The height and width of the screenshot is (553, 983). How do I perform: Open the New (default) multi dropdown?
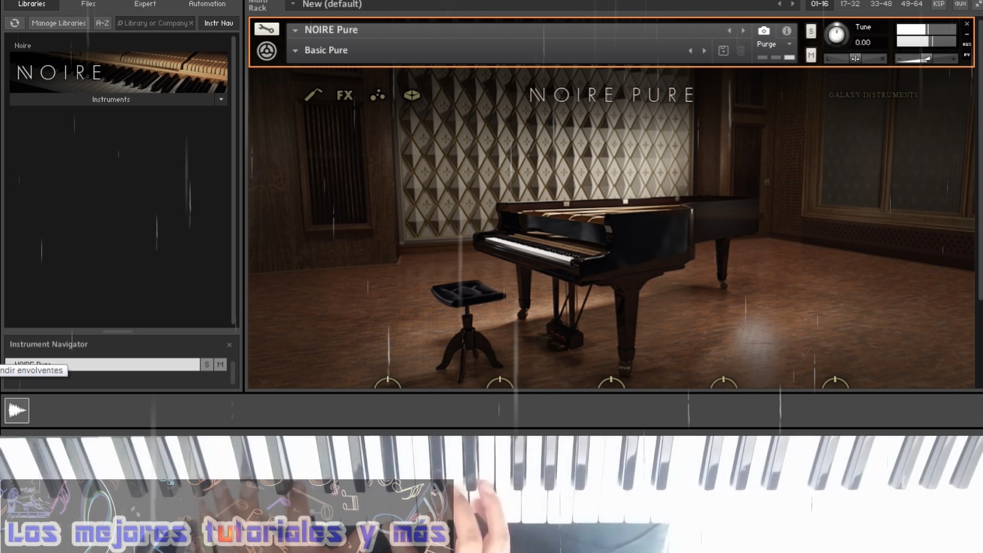pyautogui.click(x=293, y=4)
